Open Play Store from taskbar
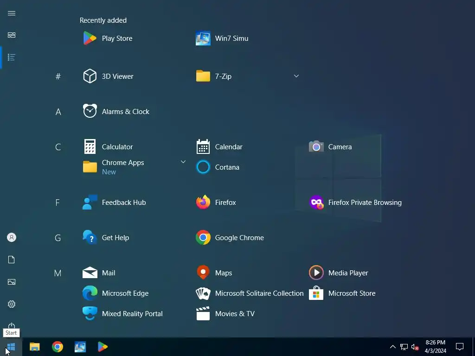Image resolution: width=475 pixels, height=356 pixels. tap(103, 347)
